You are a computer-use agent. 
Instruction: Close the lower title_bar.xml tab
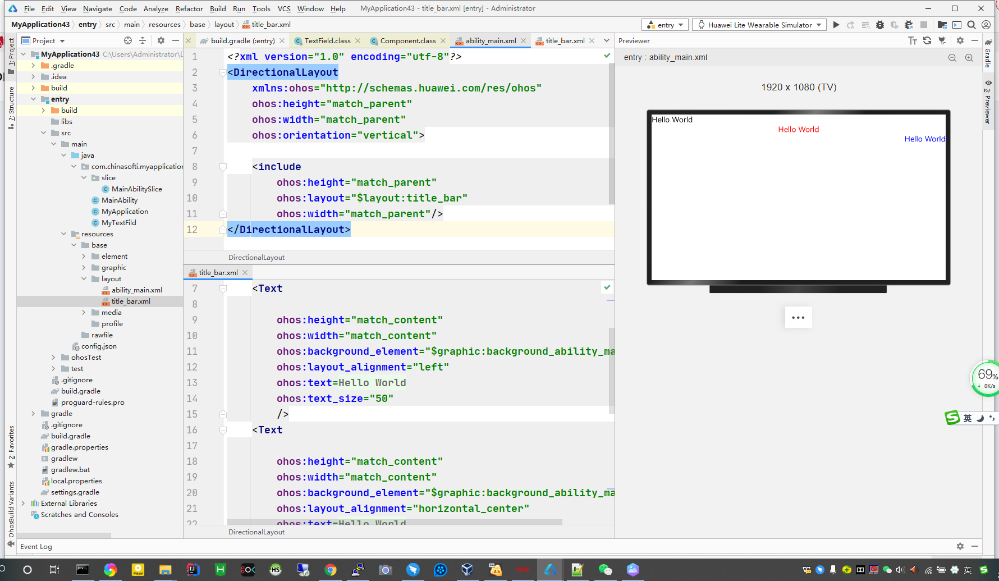[245, 272]
